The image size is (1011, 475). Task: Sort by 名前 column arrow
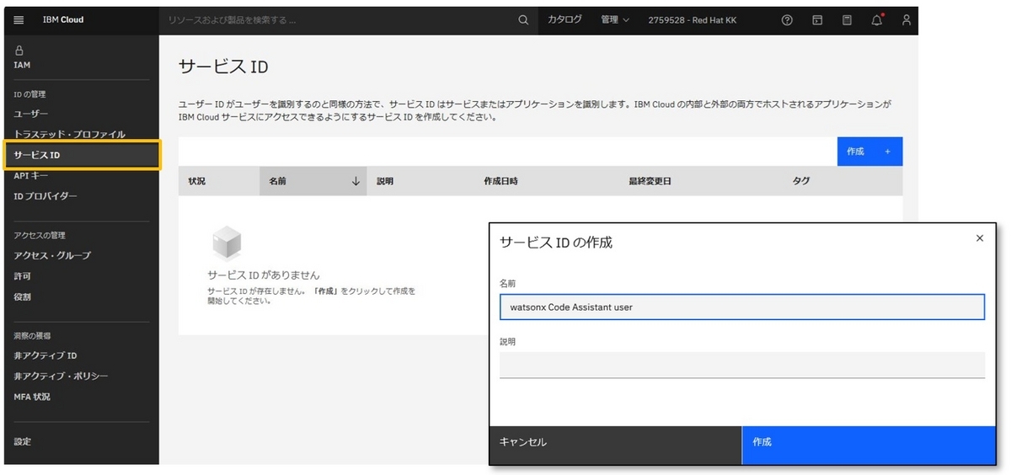pos(356,181)
